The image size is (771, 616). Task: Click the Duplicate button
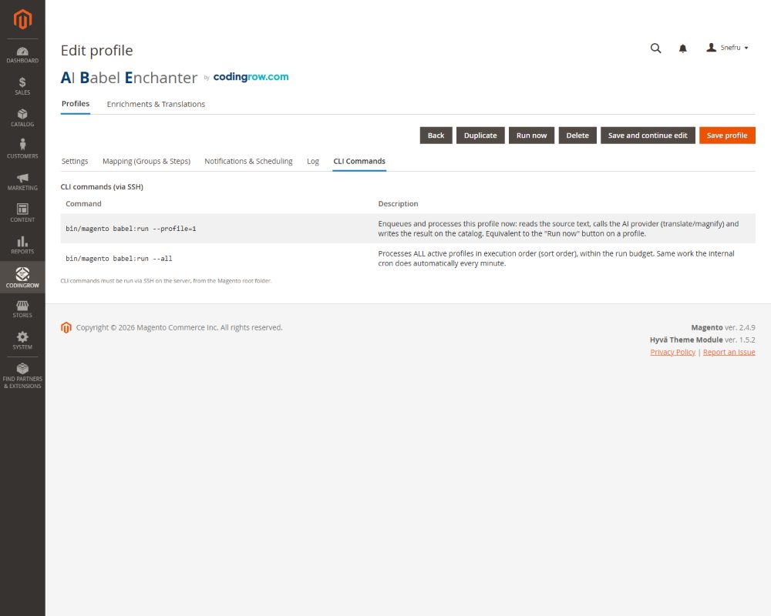pos(480,136)
